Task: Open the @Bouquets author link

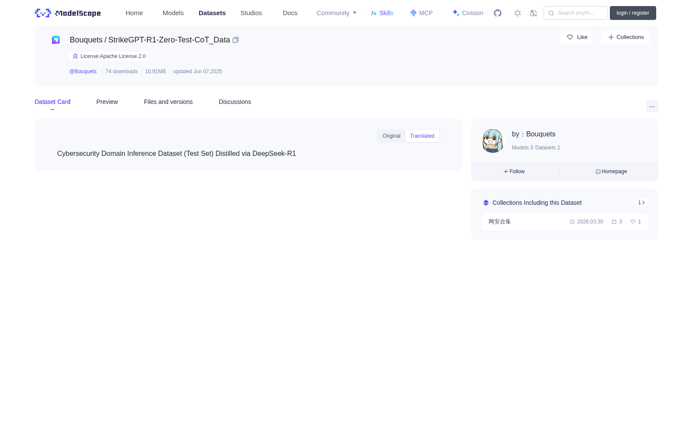Action: [83, 71]
